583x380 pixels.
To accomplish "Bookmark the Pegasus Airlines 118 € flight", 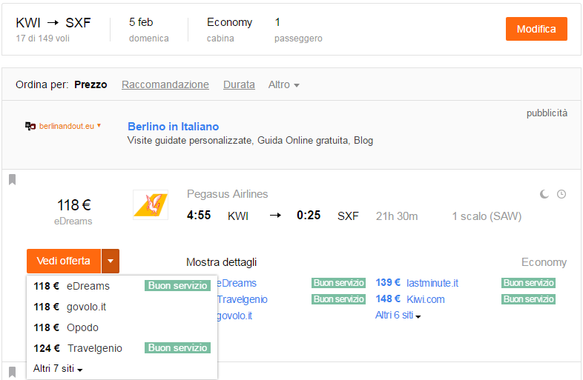I will tap(13, 180).
